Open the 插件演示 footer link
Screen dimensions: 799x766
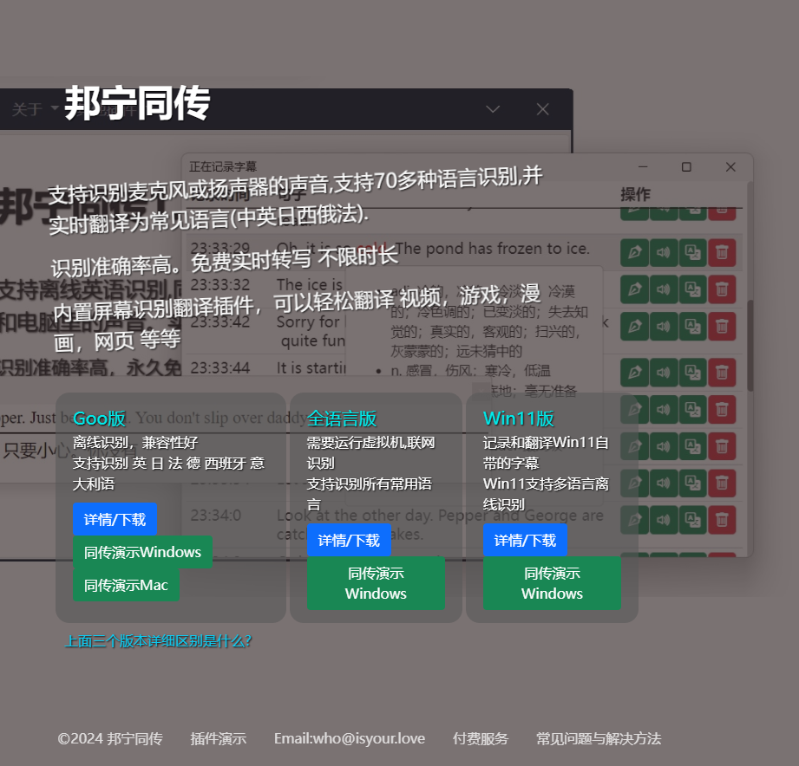coord(218,738)
